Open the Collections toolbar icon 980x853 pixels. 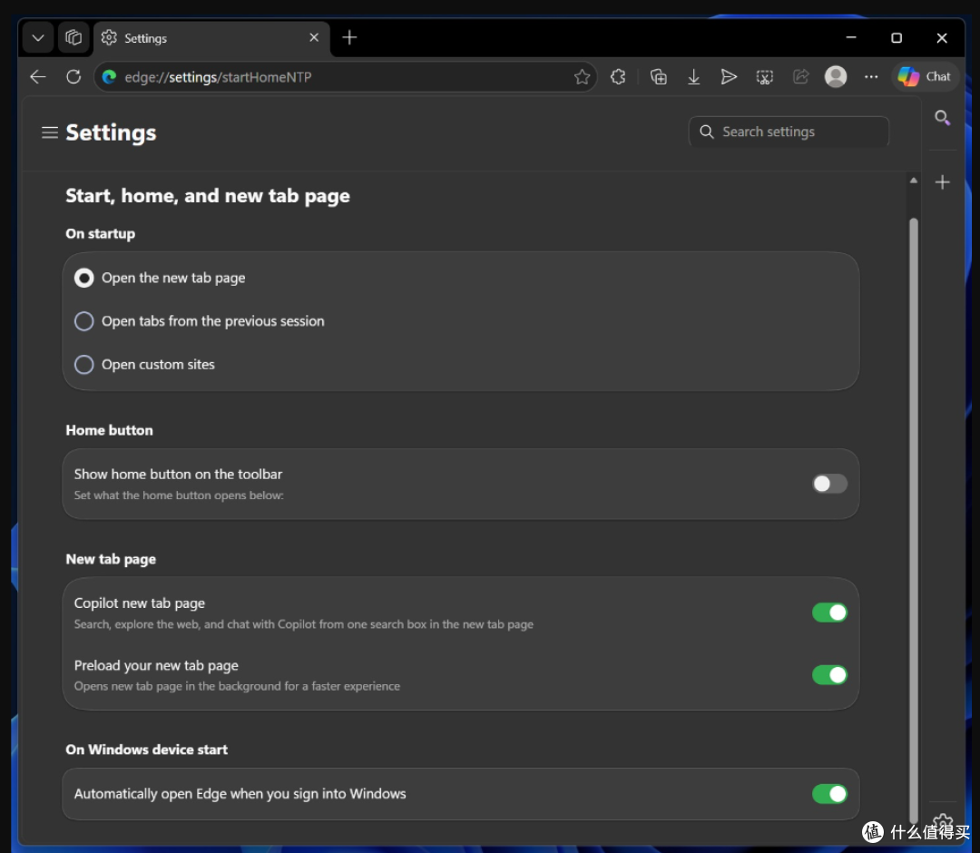[658, 77]
